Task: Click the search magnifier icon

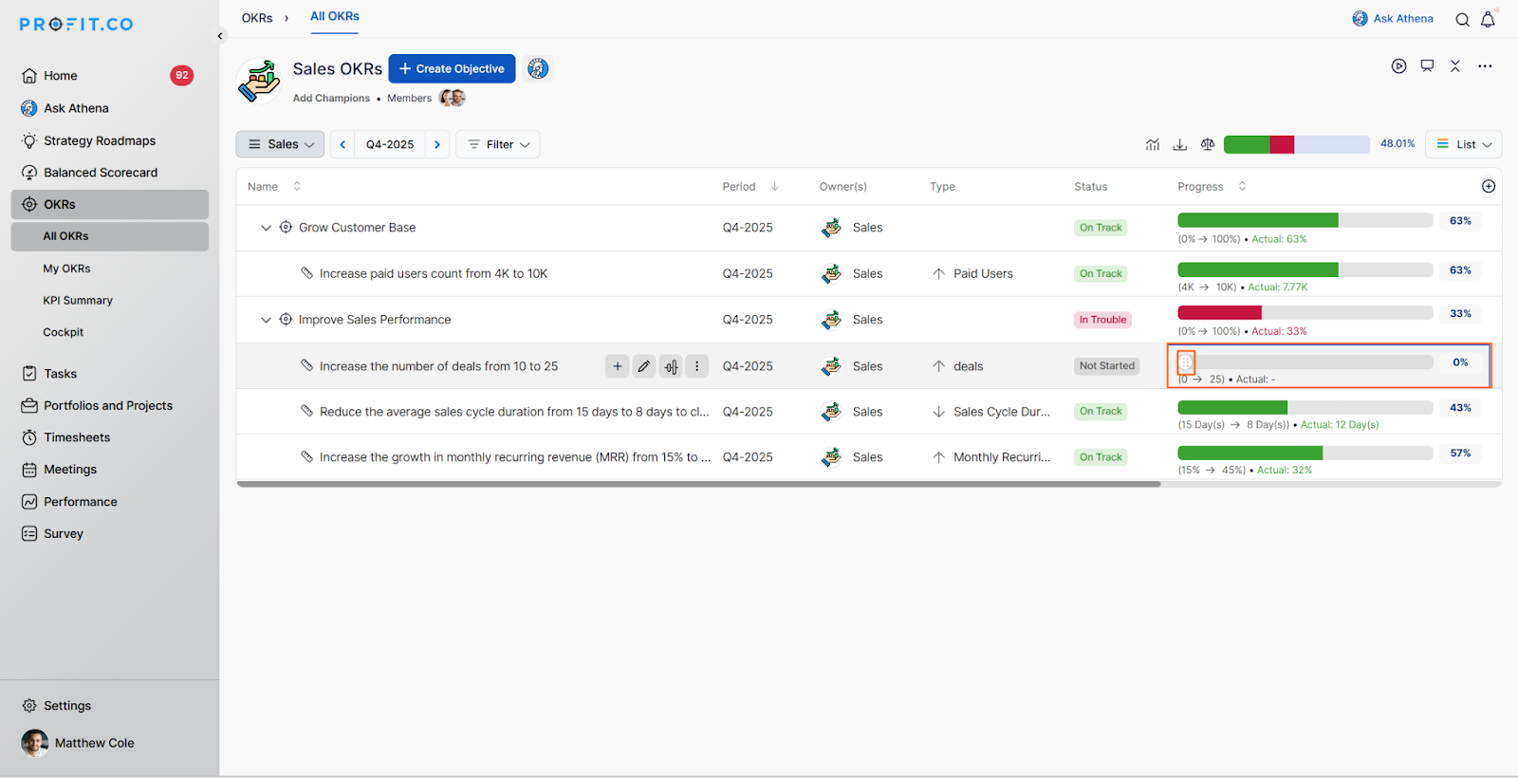Action: tap(1462, 19)
